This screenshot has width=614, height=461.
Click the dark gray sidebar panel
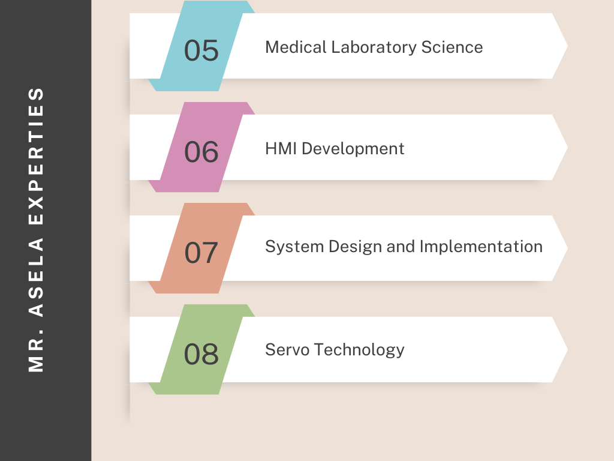point(46,230)
